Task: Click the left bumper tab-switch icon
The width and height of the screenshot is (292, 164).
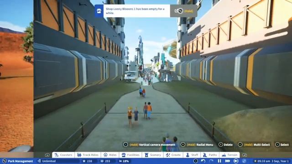Action: tap(47, 155)
